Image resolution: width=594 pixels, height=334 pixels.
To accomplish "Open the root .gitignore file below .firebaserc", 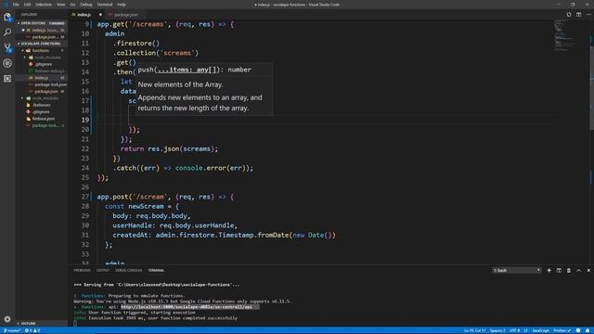I will pos(41,111).
